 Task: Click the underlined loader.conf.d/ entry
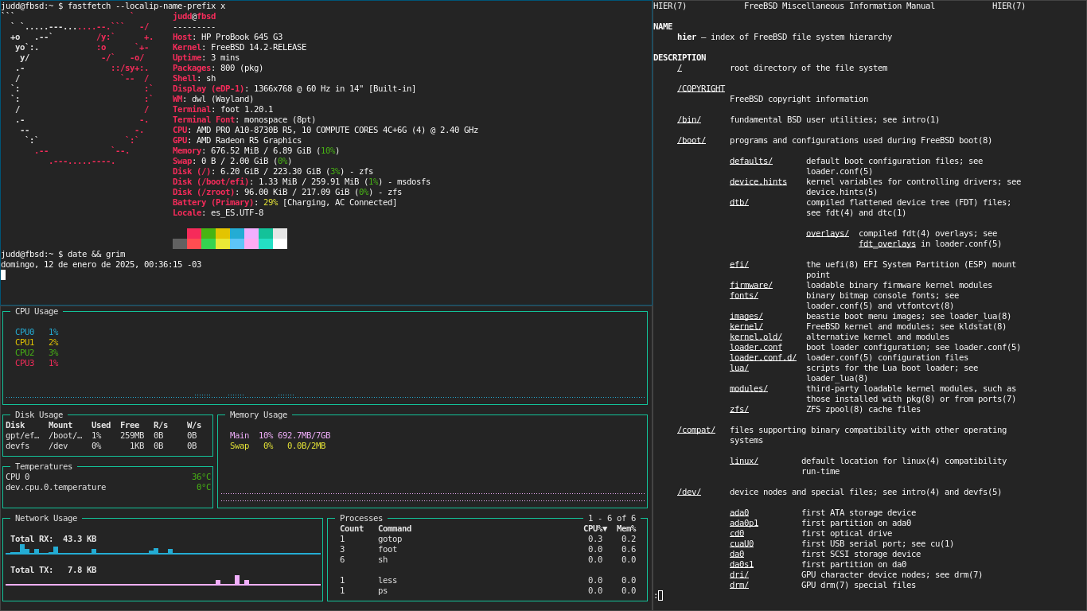point(763,357)
